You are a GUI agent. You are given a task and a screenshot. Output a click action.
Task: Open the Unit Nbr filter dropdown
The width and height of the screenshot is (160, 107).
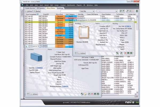87,11
